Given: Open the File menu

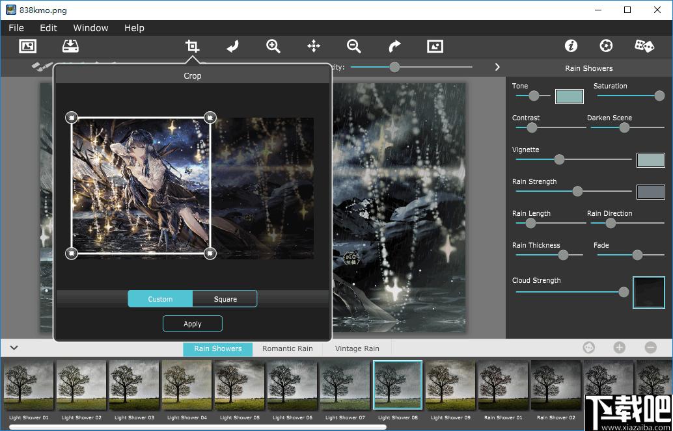Looking at the screenshot, I should pos(16,28).
